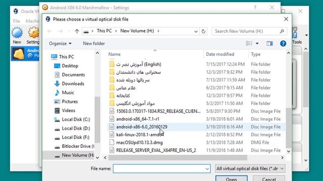Change view layout icon
Screen dimensions: 323x181
pos(249,43)
